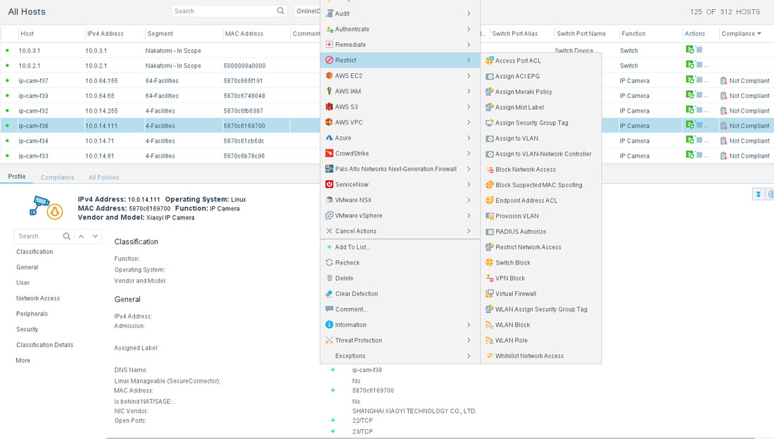The image size is (774, 439).
Task: Click the CrowdStrike menu icon
Action: (x=329, y=153)
